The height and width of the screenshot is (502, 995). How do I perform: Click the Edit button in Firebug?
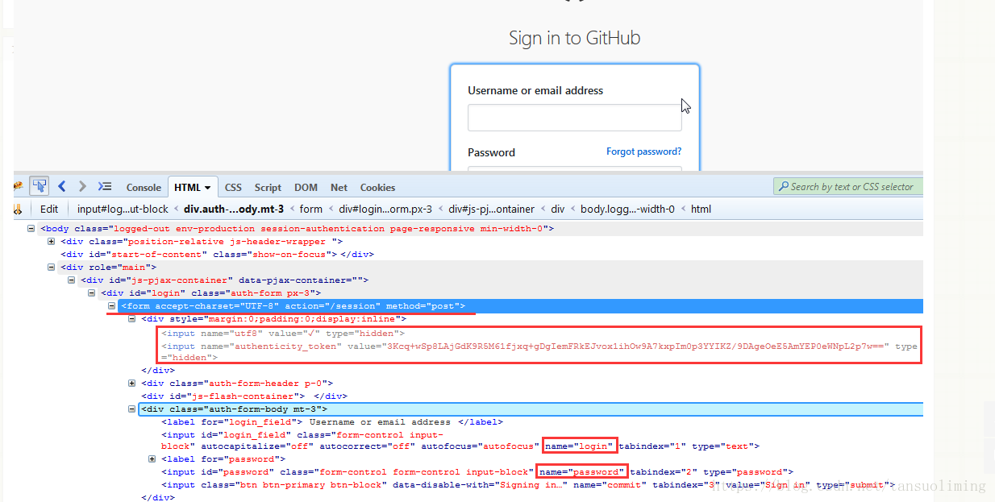pos(49,209)
